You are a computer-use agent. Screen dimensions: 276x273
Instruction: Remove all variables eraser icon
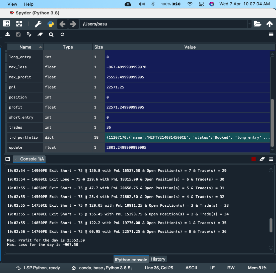[40, 35]
